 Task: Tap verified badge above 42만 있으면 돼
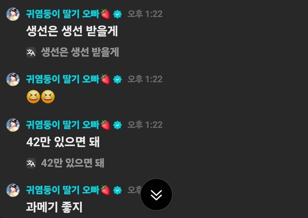[117, 125]
